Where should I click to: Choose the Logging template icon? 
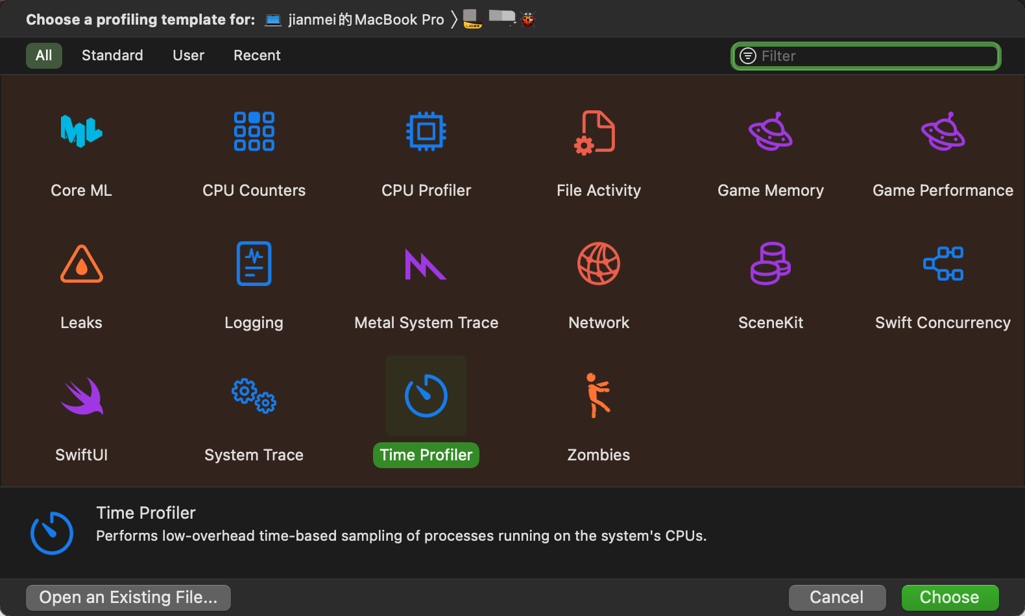(254, 264)
